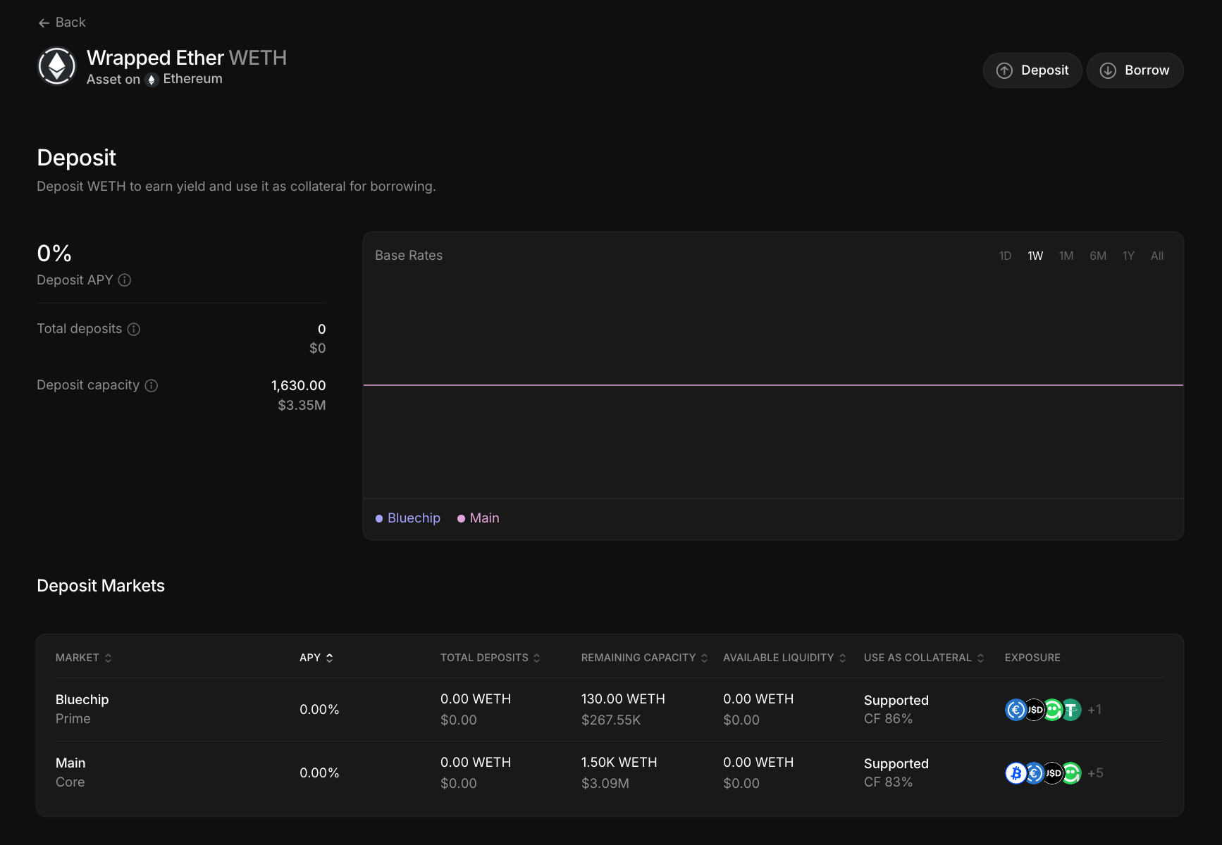Click the small Ethereum network icon
Image resolution: width=1222 pixels, height=845 pixels.
(152, 80)
